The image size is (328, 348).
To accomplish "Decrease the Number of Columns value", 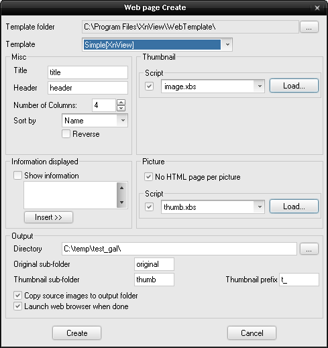I will click(x=121, y=108).
